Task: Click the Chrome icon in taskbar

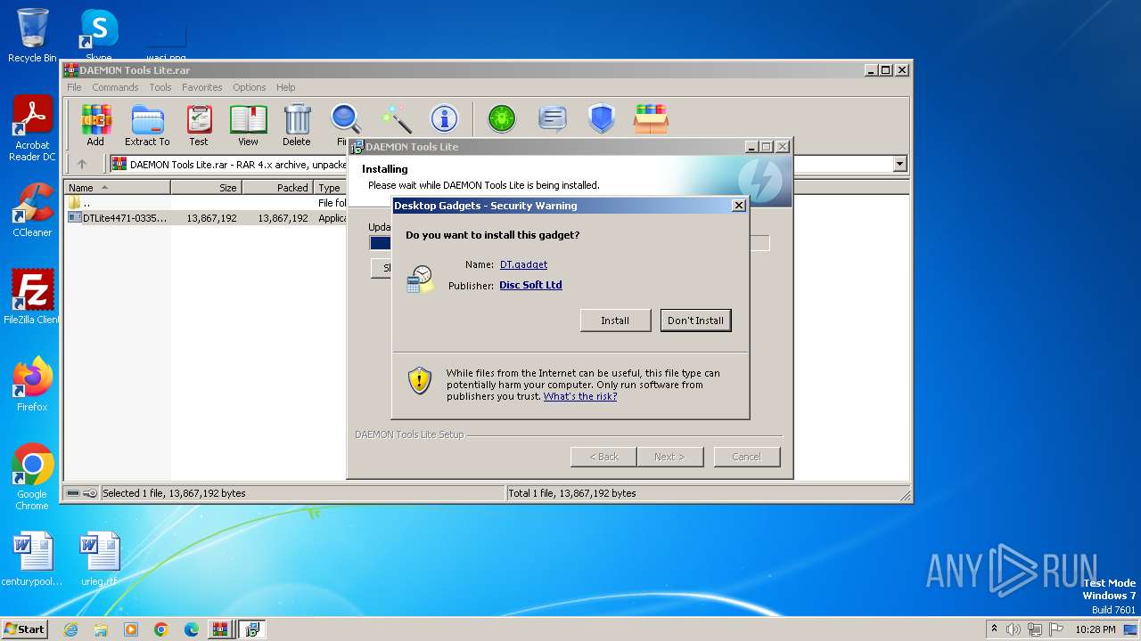Action: tap(161, 629)
